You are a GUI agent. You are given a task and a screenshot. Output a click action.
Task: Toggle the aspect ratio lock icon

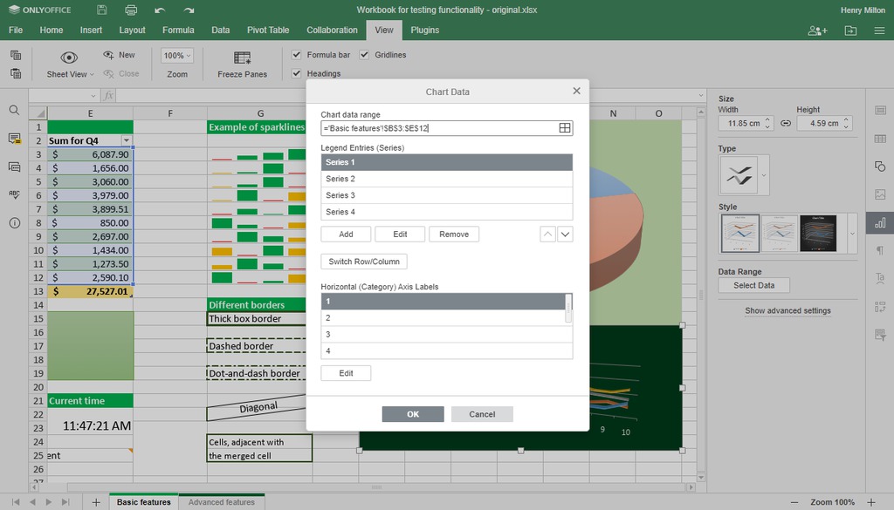coord(786,123)
